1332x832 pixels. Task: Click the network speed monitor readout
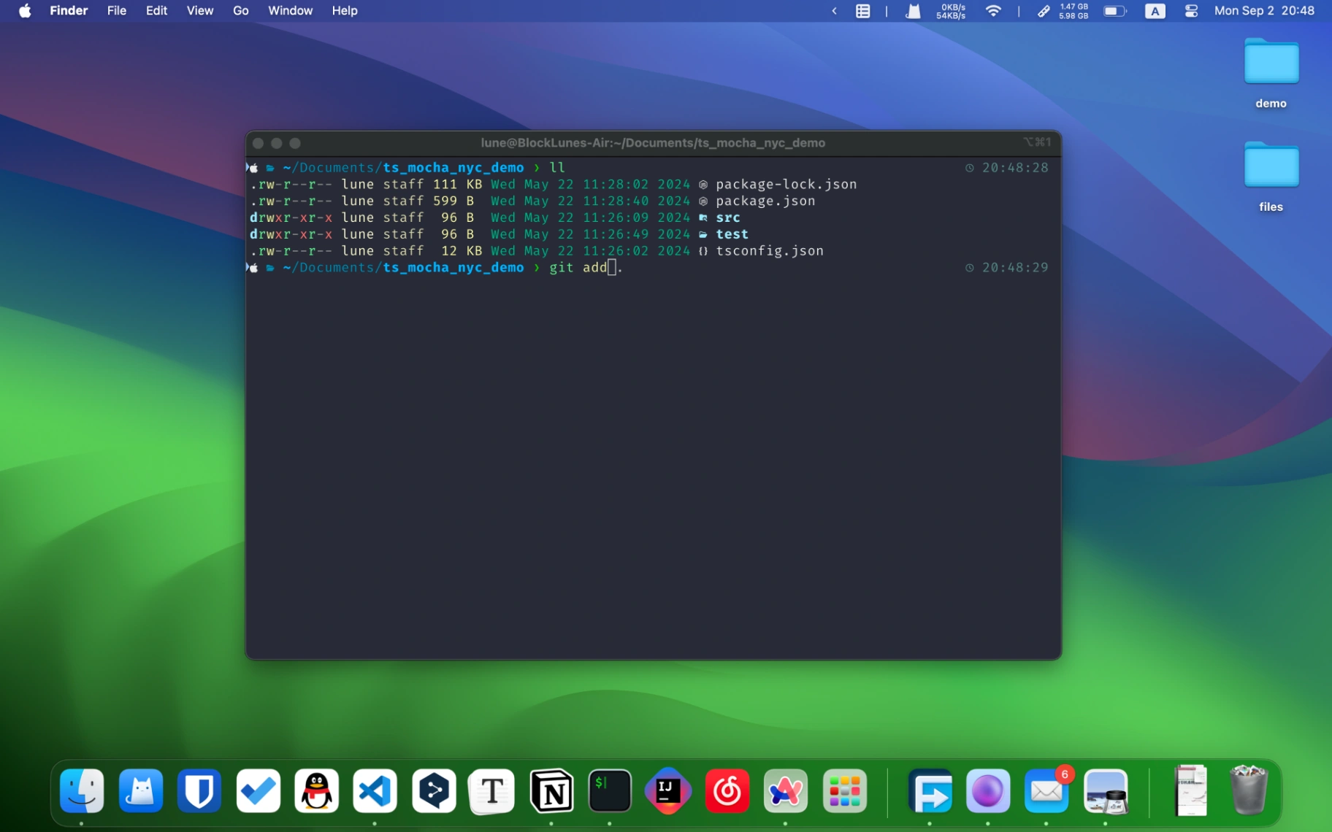(951, 11)
